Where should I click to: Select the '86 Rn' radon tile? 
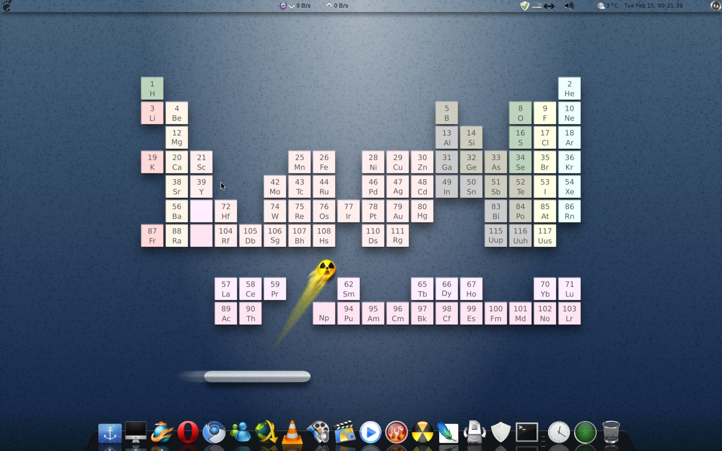(x=570, y=211)
